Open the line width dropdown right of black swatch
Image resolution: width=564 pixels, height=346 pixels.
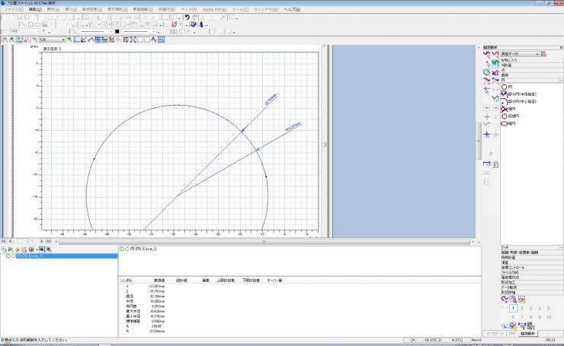pos(139,32)
